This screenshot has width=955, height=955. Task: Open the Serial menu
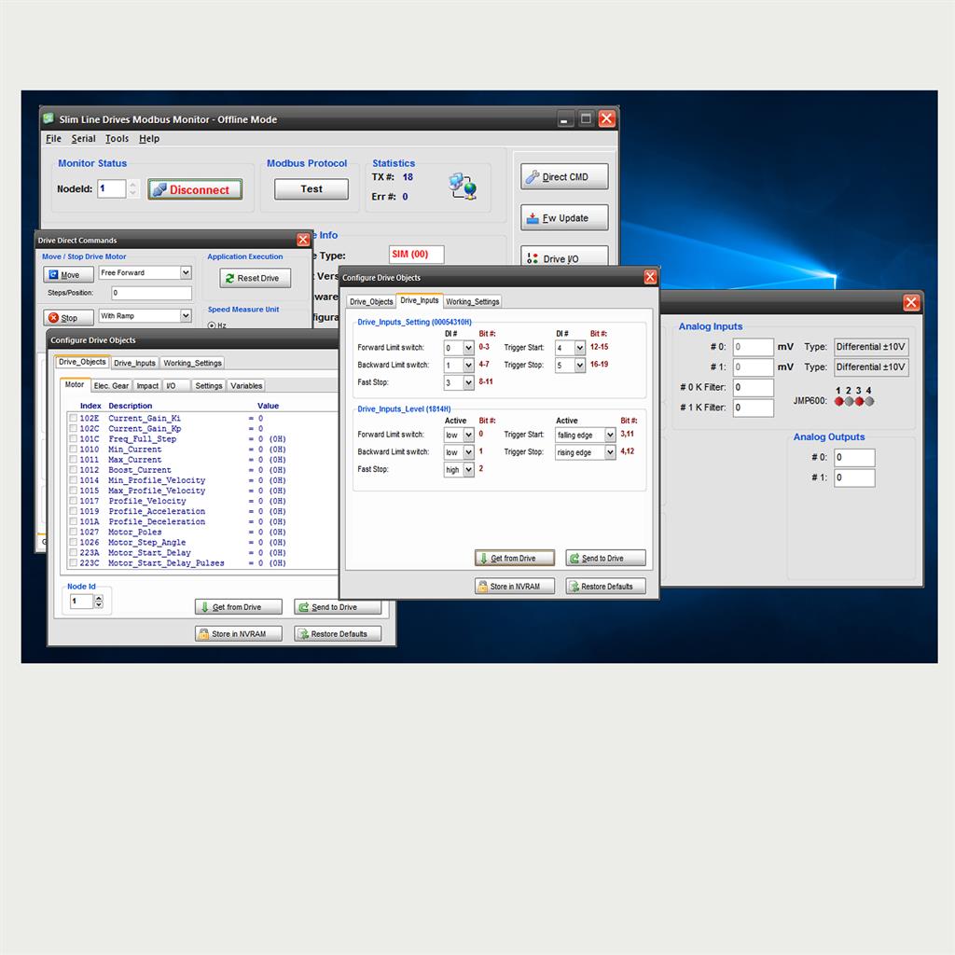pyautogui.click(x=83, y=138)
